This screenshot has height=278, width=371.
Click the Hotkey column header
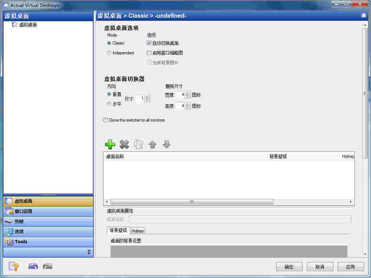348,156
